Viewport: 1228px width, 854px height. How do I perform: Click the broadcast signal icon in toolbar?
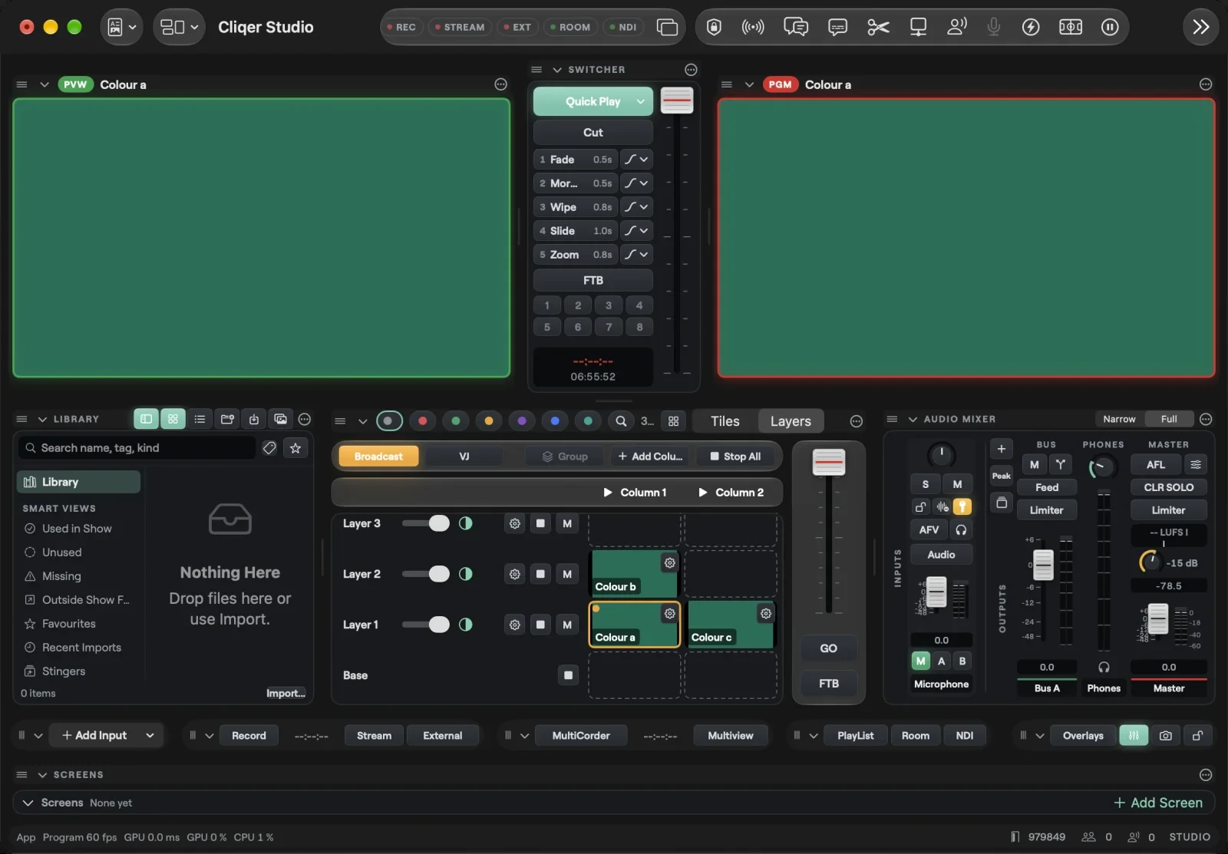coord(753,28)
